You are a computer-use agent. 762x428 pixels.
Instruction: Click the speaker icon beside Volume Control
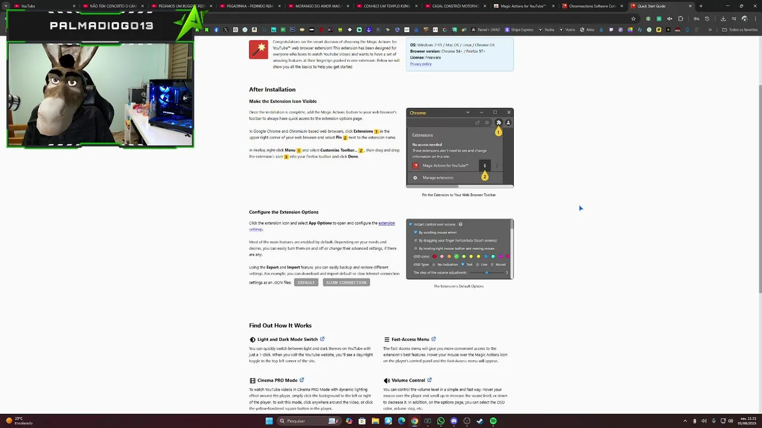[x=387, y=380]
